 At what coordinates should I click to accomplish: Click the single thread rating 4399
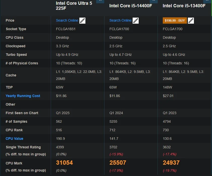(x=60, y=147)
